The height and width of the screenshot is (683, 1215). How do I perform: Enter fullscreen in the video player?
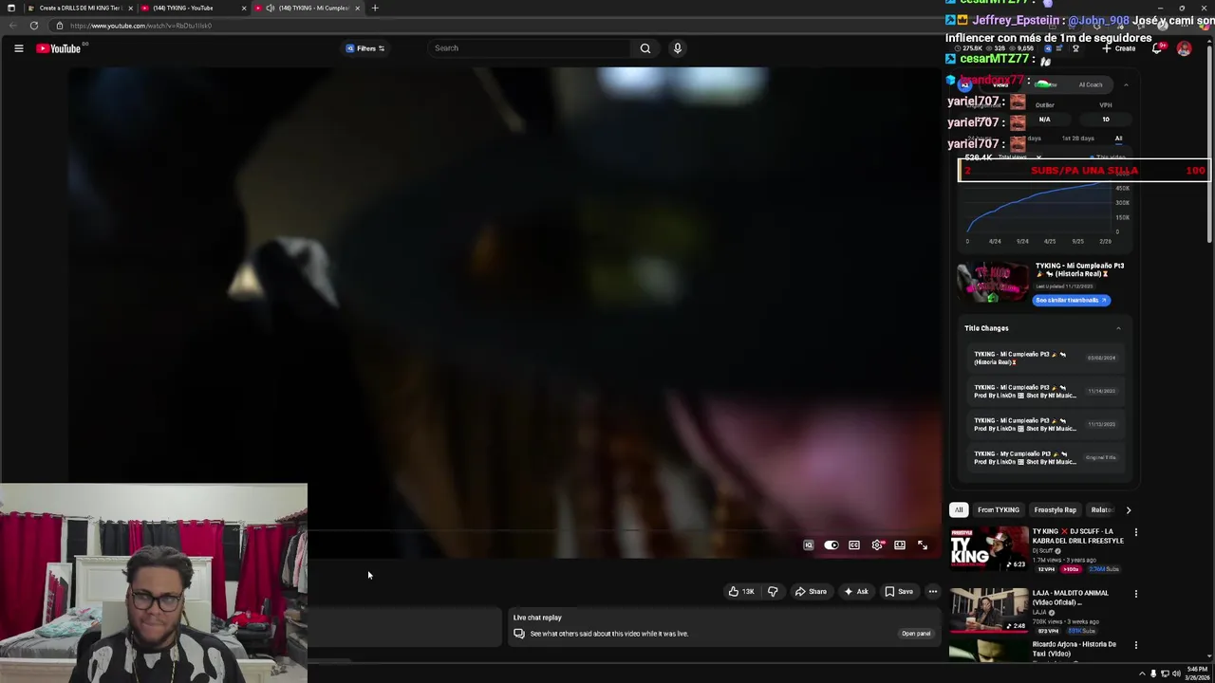(x=923, y=545)
